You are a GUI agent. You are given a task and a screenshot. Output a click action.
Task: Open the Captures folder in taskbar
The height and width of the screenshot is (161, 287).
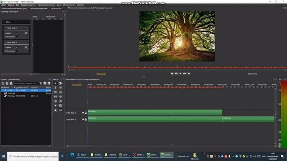[x=111, y=155]
